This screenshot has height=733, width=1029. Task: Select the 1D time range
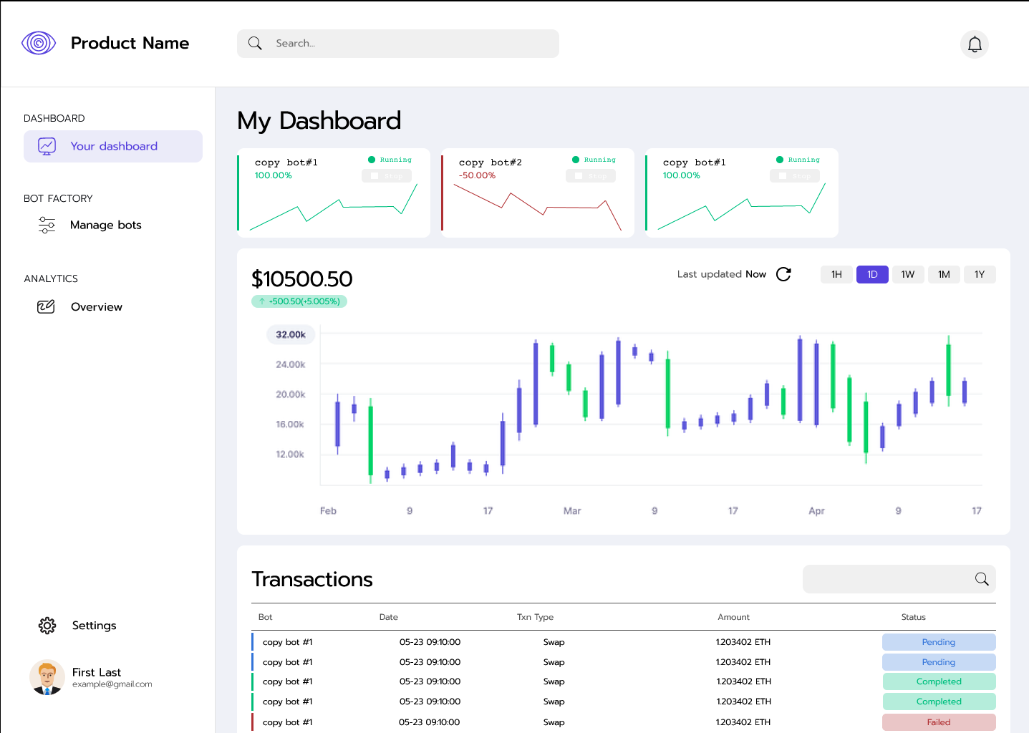point(872,275)
